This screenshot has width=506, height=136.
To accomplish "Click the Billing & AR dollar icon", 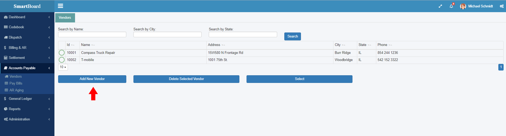I will point(5,48).
